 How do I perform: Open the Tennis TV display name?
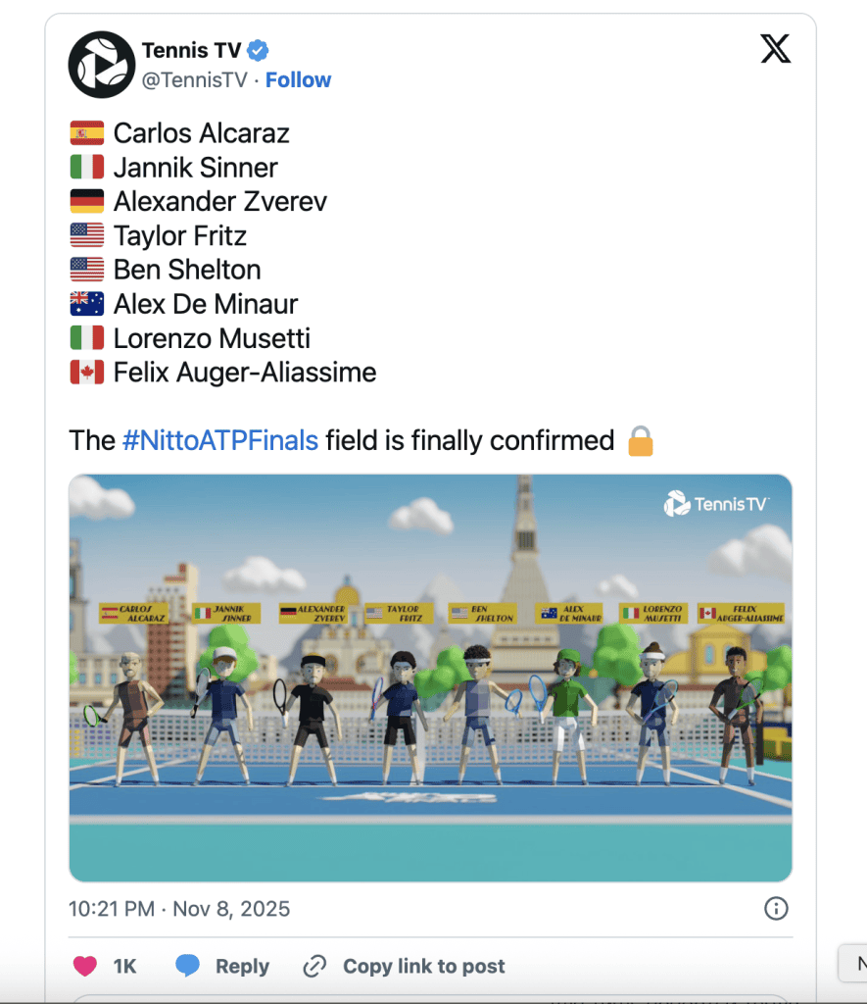coord(191,50)
